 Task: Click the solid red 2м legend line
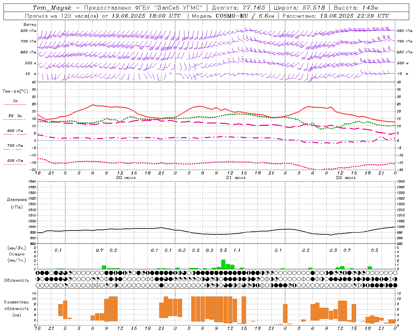tap(15, 104)
